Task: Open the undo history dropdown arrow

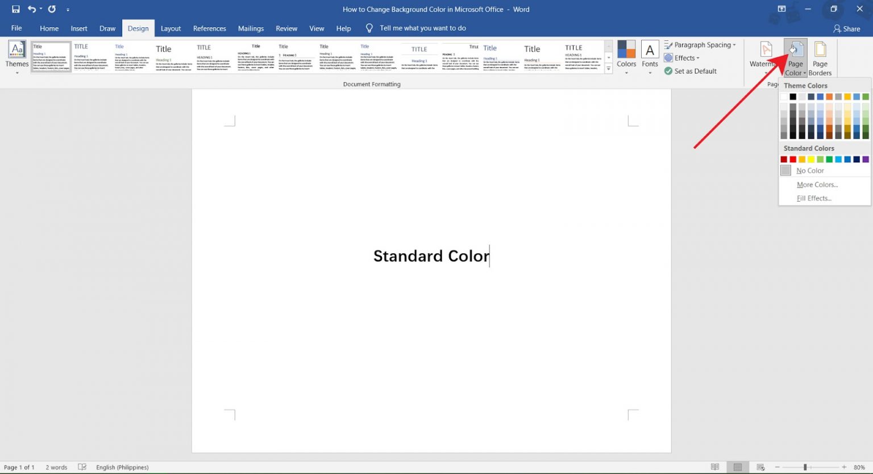Action: (x=41, y=9)
